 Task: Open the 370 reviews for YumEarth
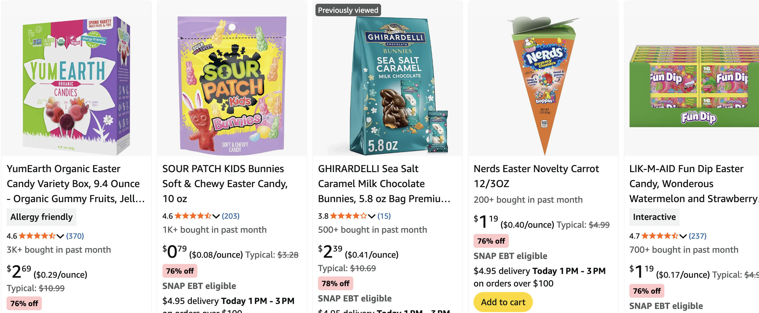click(75, 236)
